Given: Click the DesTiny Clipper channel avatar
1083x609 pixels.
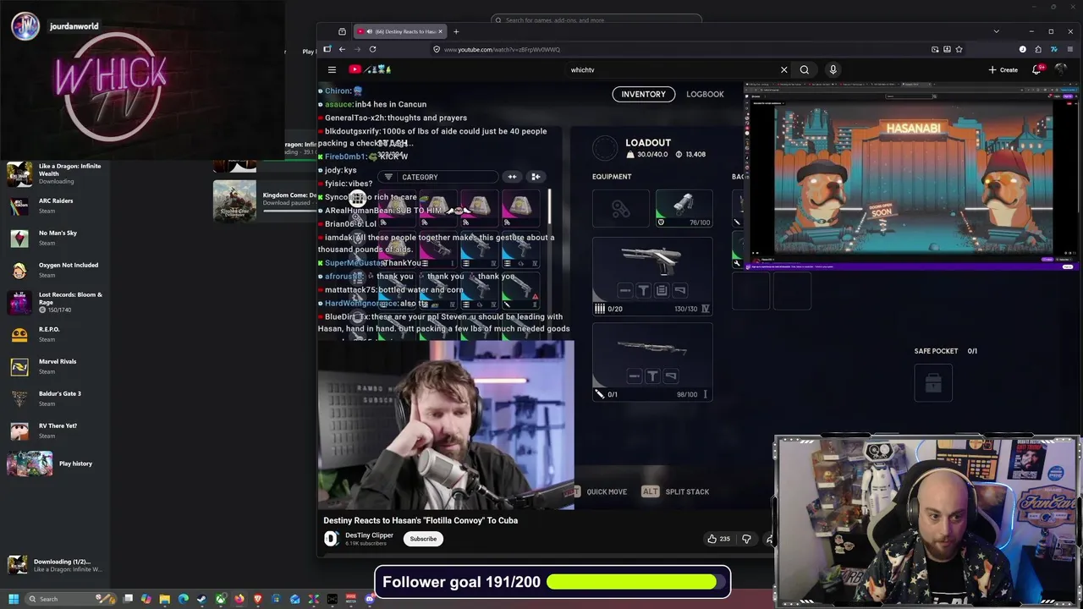Looking at the screenshot, I should point(331,539).
